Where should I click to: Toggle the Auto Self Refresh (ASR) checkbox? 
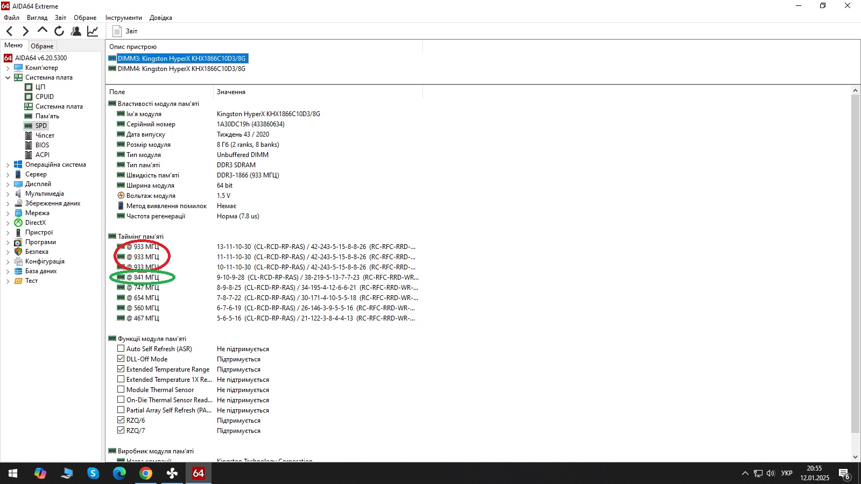[x=121, y=349]
